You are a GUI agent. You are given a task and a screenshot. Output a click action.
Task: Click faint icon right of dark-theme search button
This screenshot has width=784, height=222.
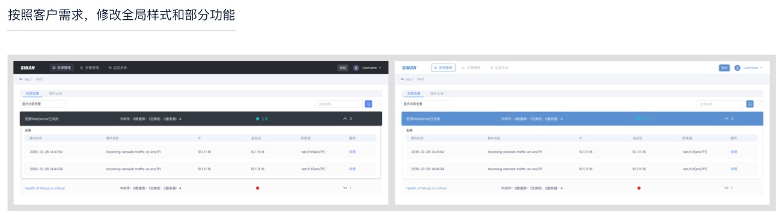(378, 104)
